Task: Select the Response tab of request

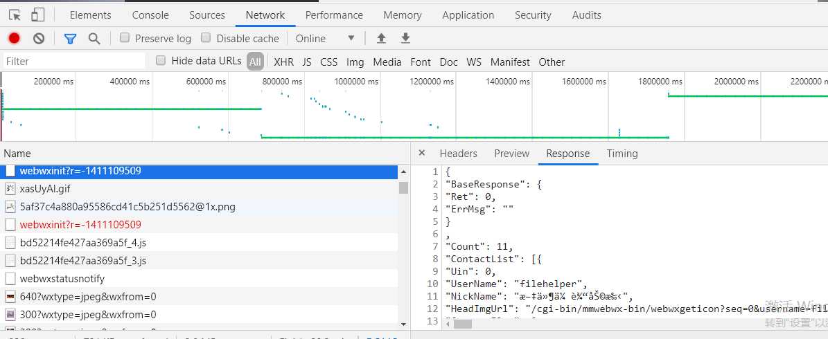Action: pyautogui.click(x=567, y=154)
